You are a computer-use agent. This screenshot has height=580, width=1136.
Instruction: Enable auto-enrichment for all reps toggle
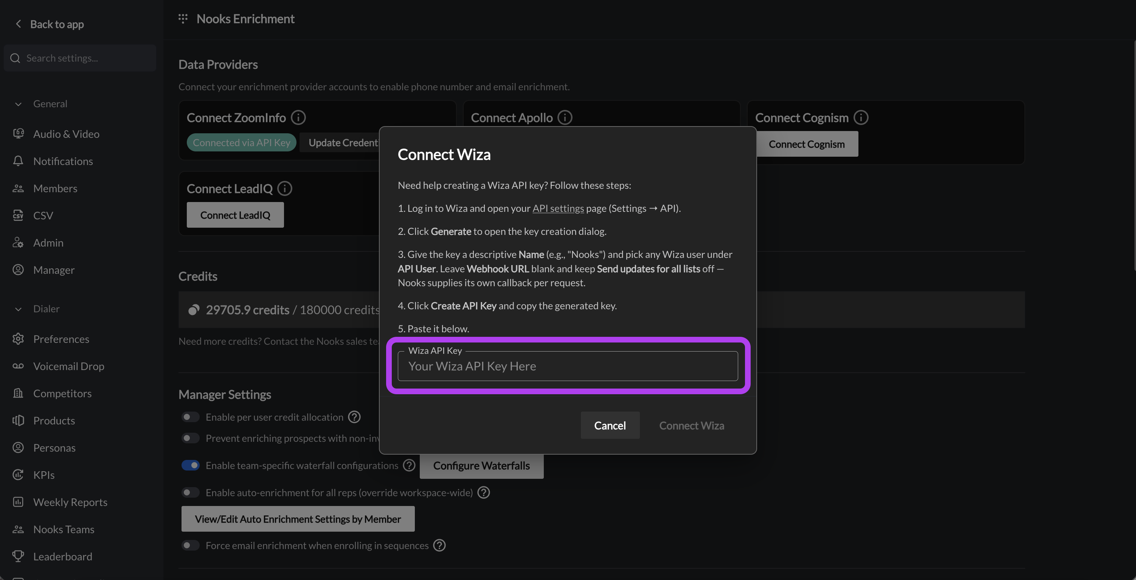point(191,492)
